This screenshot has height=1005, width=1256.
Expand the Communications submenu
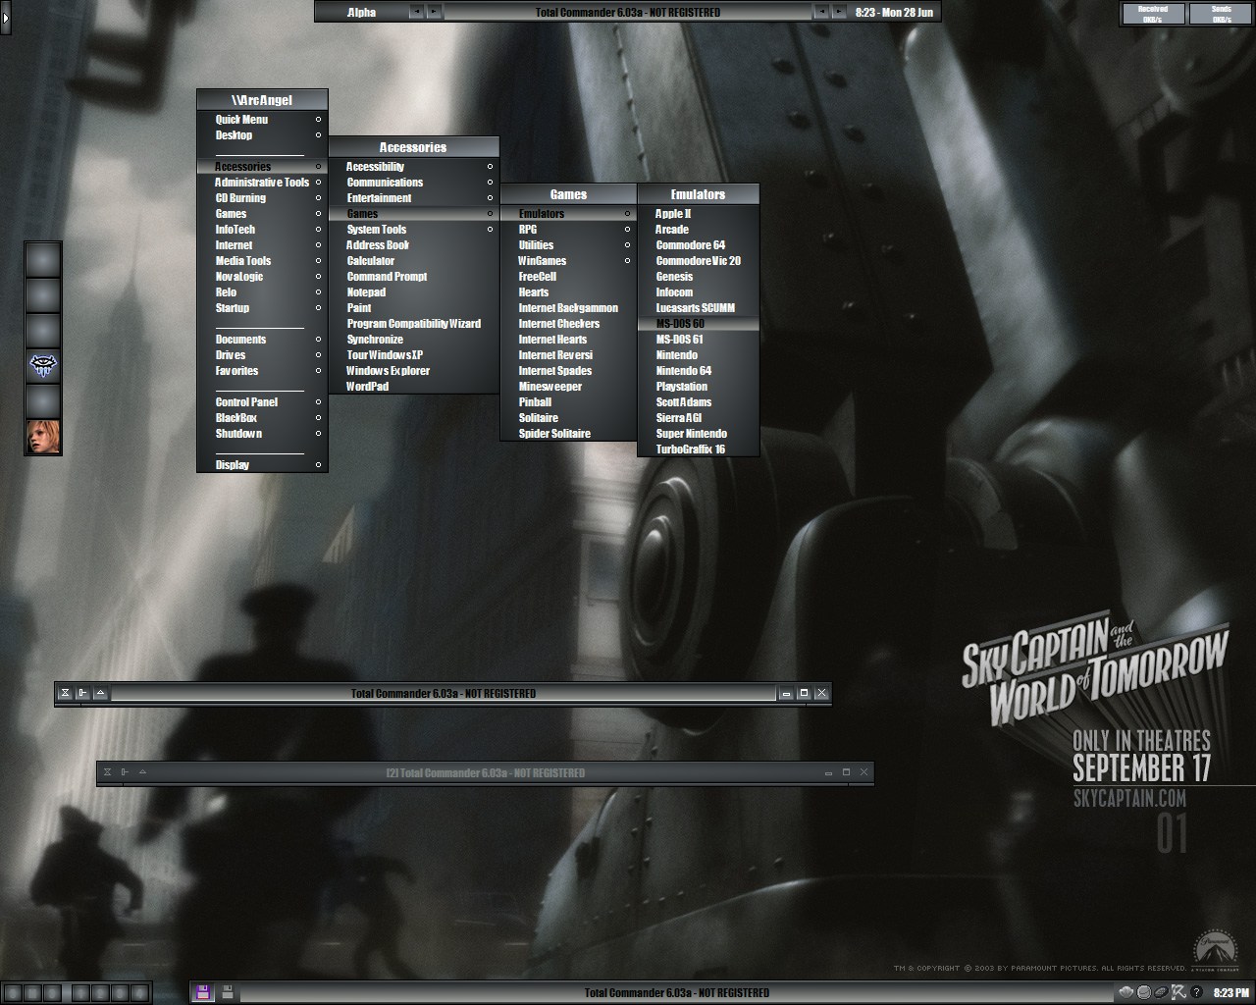pos(413,183)
